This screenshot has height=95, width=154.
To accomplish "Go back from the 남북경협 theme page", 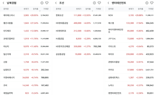I will [3, 3].
